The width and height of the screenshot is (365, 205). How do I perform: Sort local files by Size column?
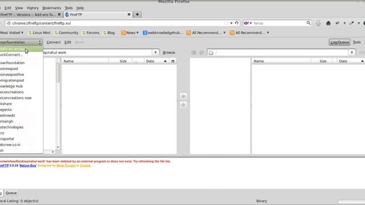(120, 61)
